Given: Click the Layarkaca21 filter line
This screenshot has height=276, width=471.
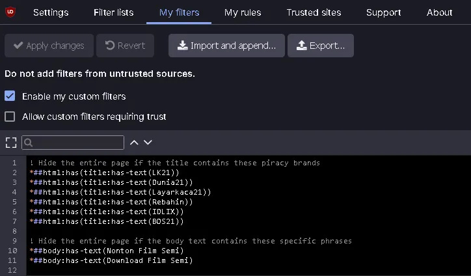Looking at the screenshot, I should coord(120,192).
